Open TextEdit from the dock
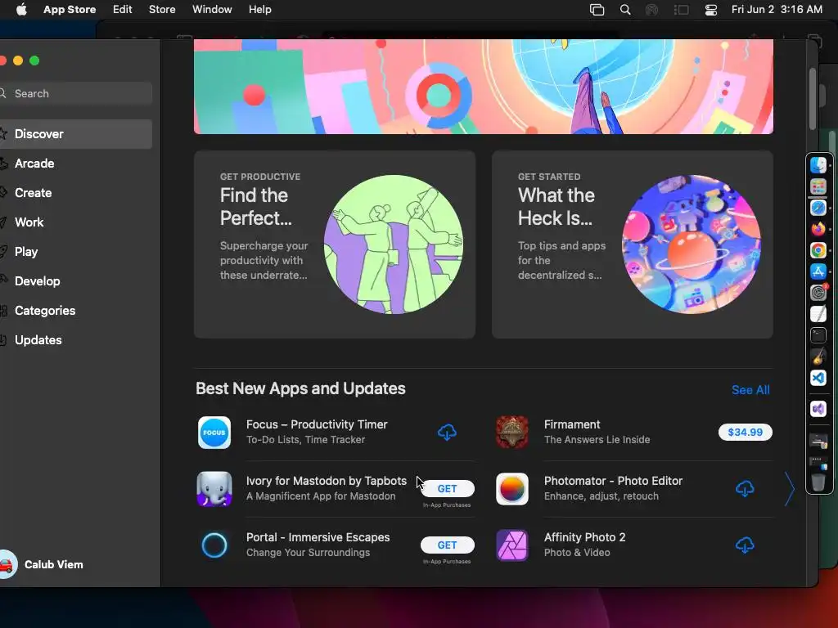This screenshot has height=628, width=838. pos(818,314)
